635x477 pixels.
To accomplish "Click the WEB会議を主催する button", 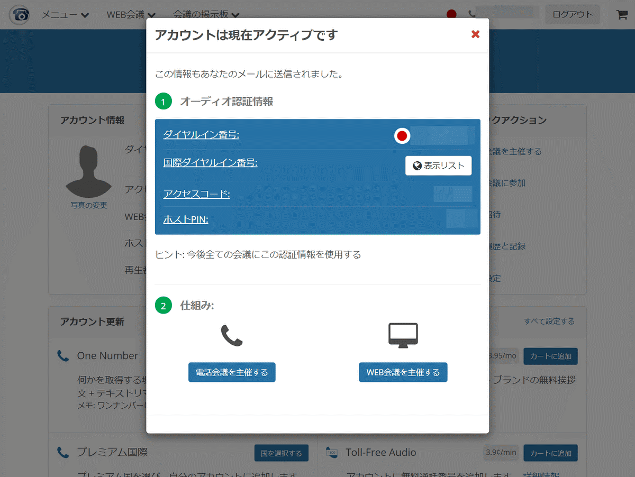I will pyautogui.click(x=403, y=372).
